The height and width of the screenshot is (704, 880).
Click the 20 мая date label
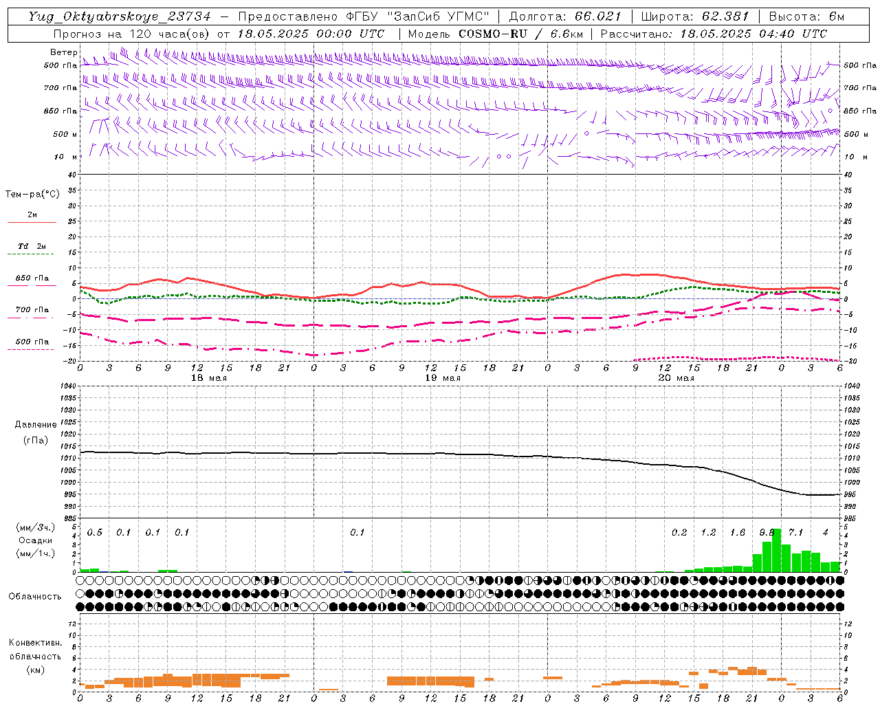click(x=676, y=378)
